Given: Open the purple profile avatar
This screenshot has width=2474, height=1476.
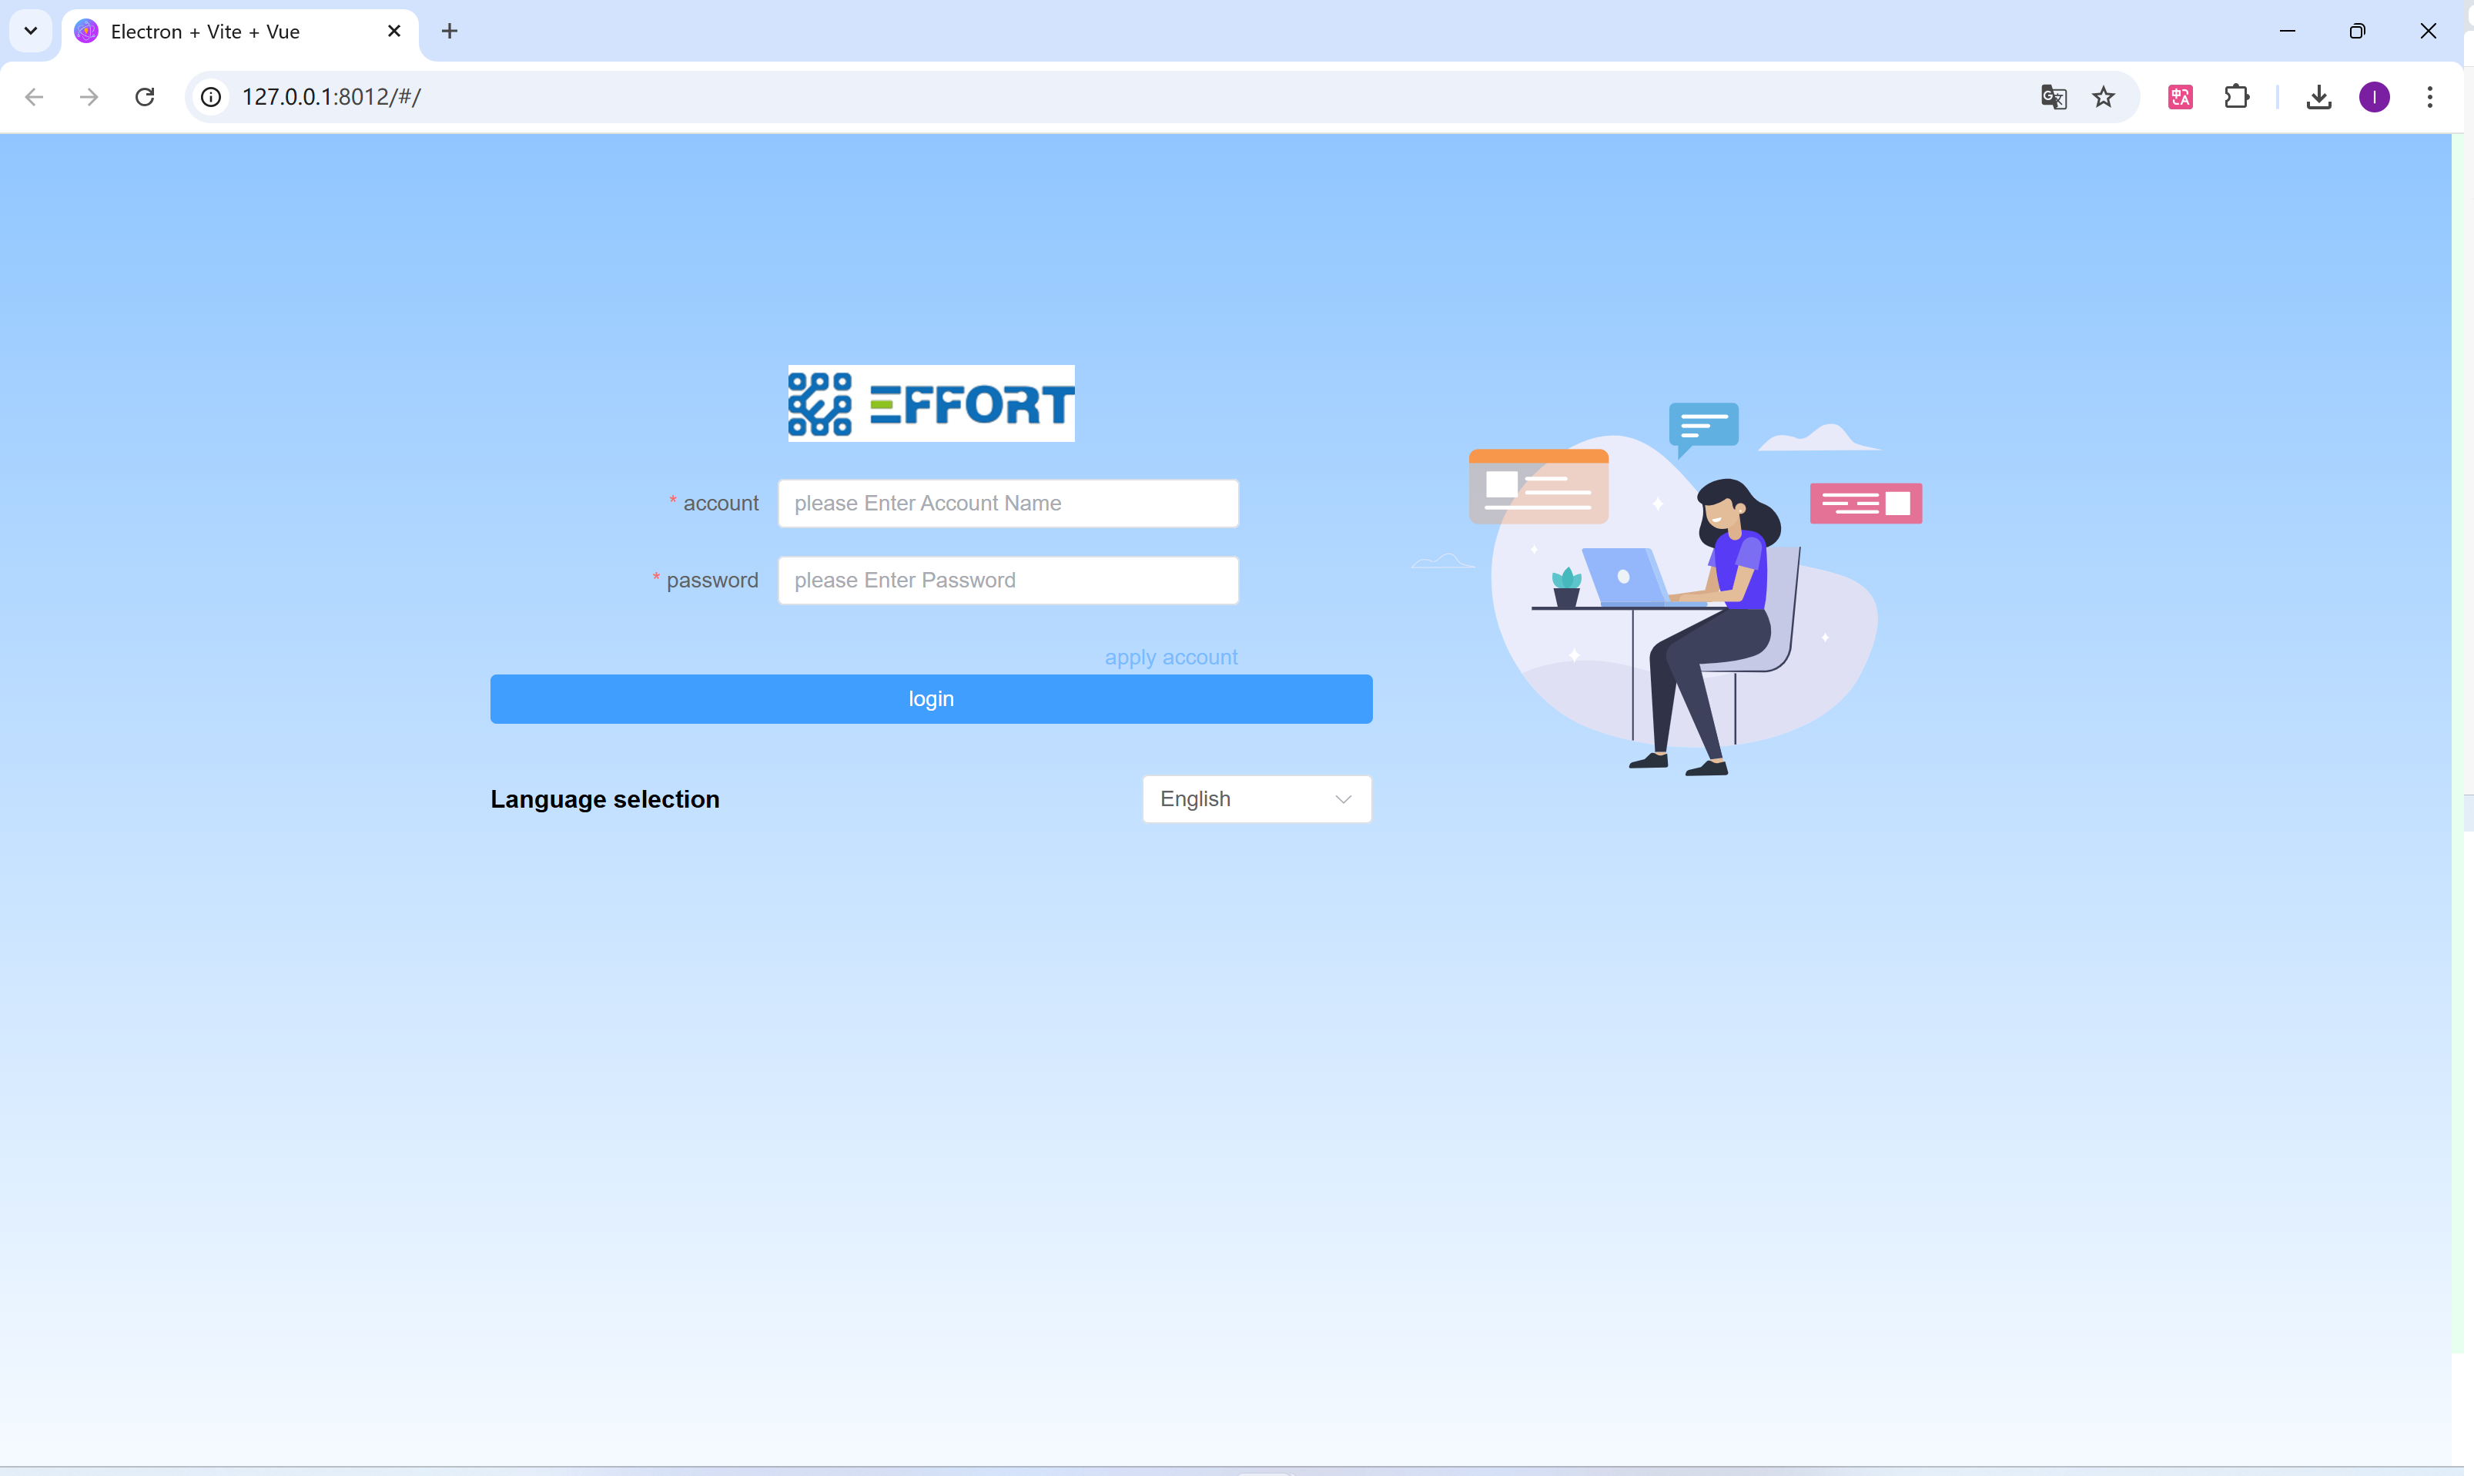Looking at the screenshot, I should [2375, 96].
